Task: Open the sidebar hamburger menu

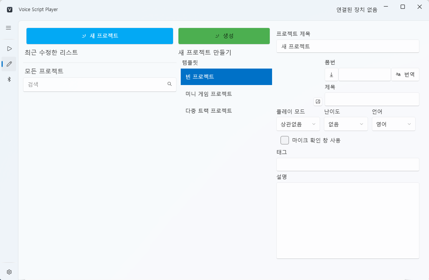Action: coord(8,28)
